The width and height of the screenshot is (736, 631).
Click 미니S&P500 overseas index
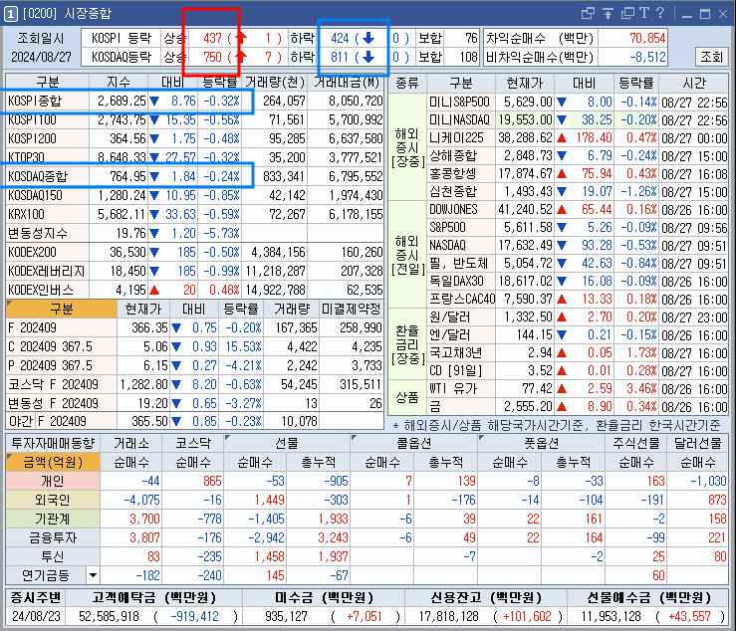pos(578,103)
